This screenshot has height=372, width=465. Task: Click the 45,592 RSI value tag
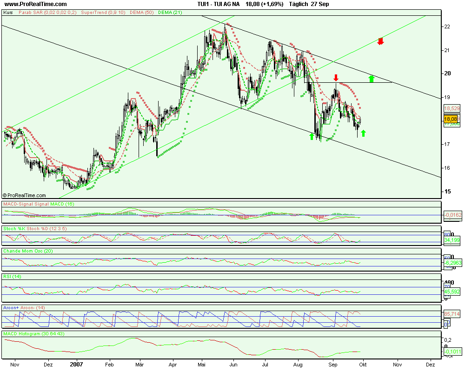[x=452, y=292]
